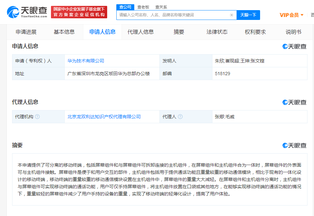
Task: Select the address 广东省深圳市龙岗区坂田华为总部办公楼
Action: tap(108, 74)
